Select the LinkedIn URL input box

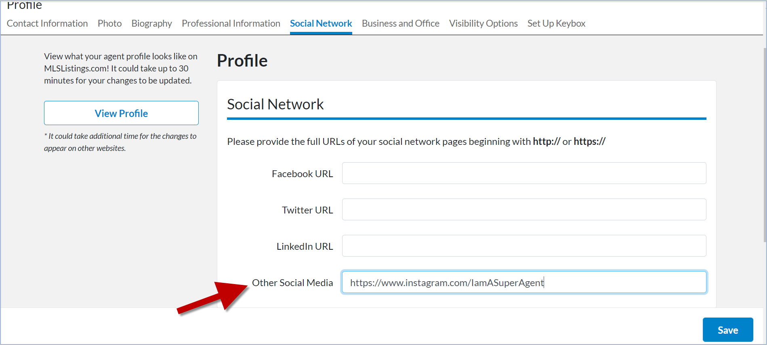524,246
